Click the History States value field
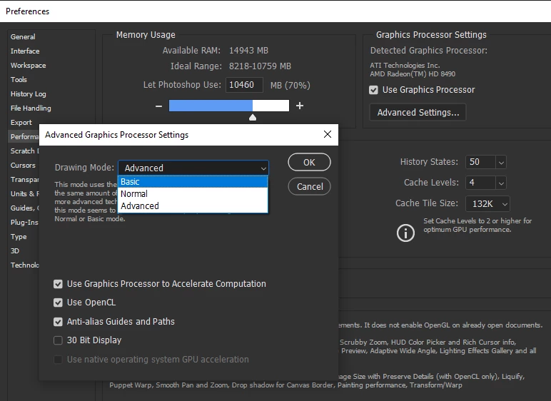551x401 pixels. (x=481, y=162)
